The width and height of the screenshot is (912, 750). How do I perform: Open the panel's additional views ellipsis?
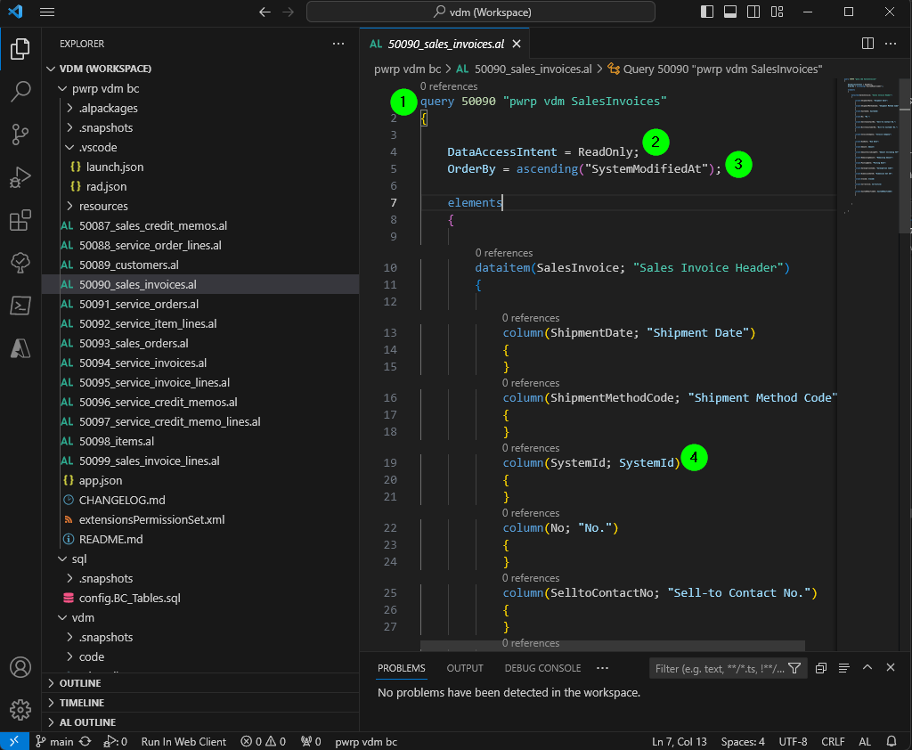tap(603, 668)
